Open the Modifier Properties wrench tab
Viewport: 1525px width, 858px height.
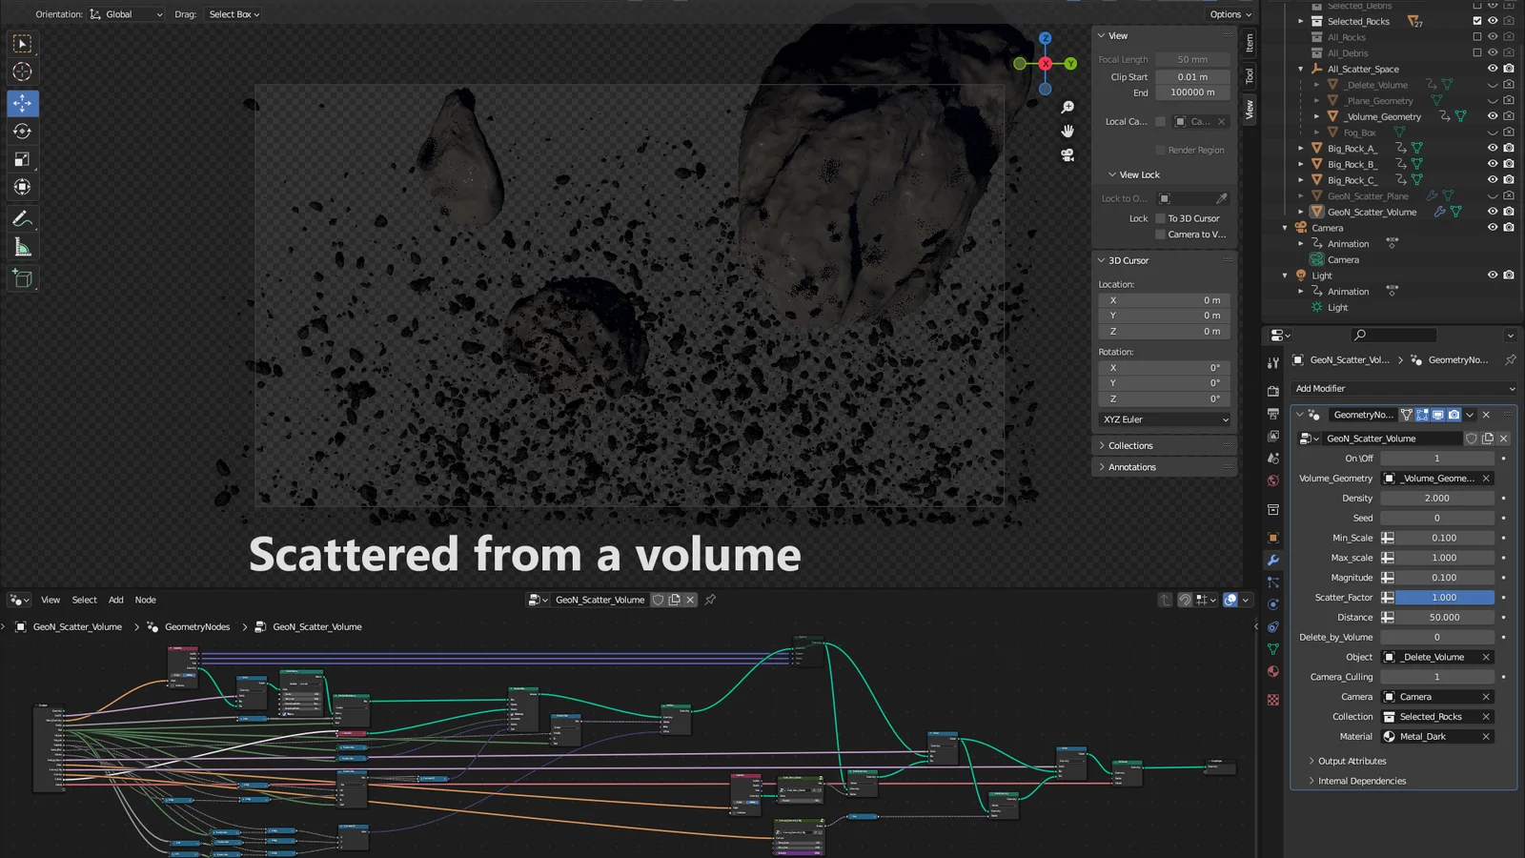(x=1273, y=561)
